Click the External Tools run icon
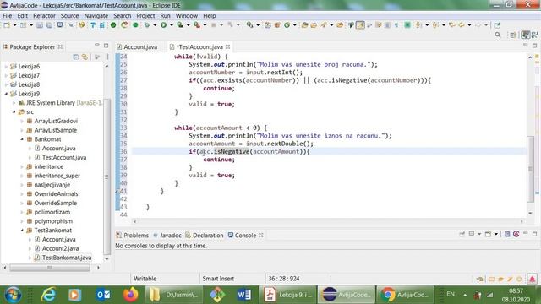Viewport: 541px width, 304px height. click(x=197, y=24)
